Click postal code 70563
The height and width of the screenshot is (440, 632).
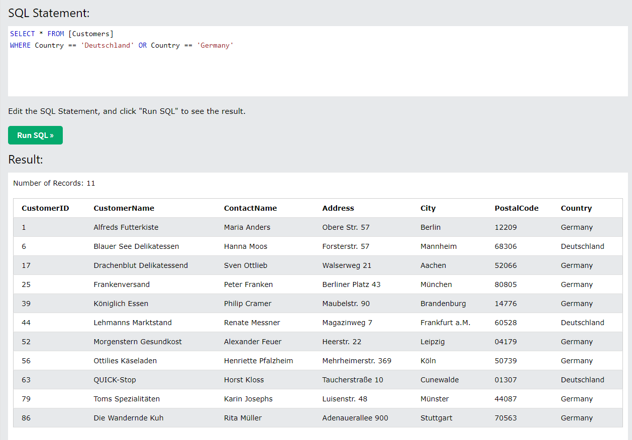pos(506,418)
